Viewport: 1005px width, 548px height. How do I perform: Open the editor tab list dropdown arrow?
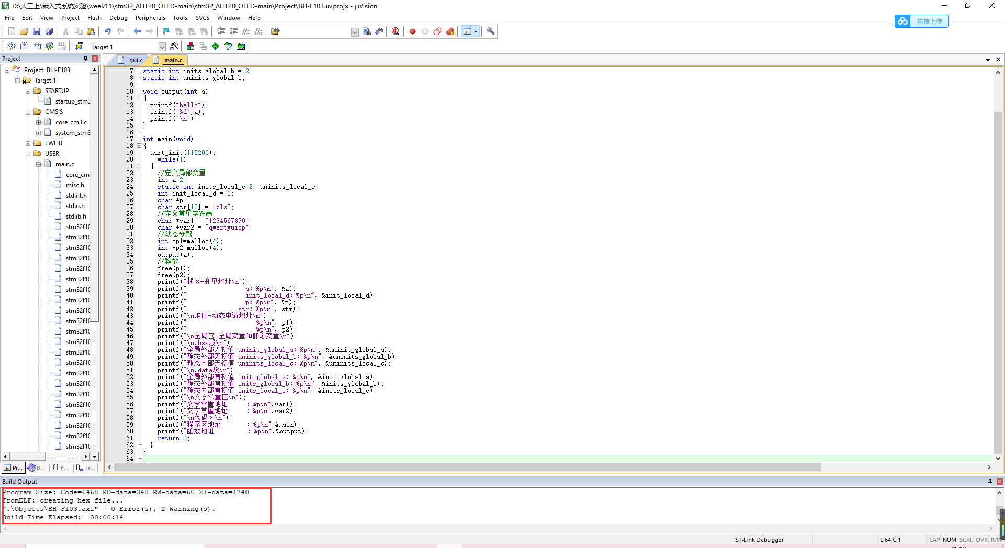[x=988, y=60]
